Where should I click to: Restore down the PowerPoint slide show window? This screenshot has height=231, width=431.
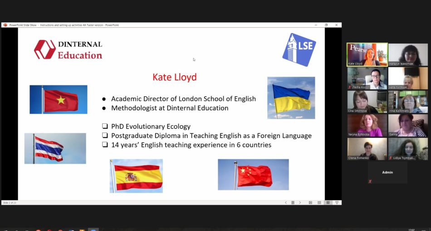tap(326, 25)
